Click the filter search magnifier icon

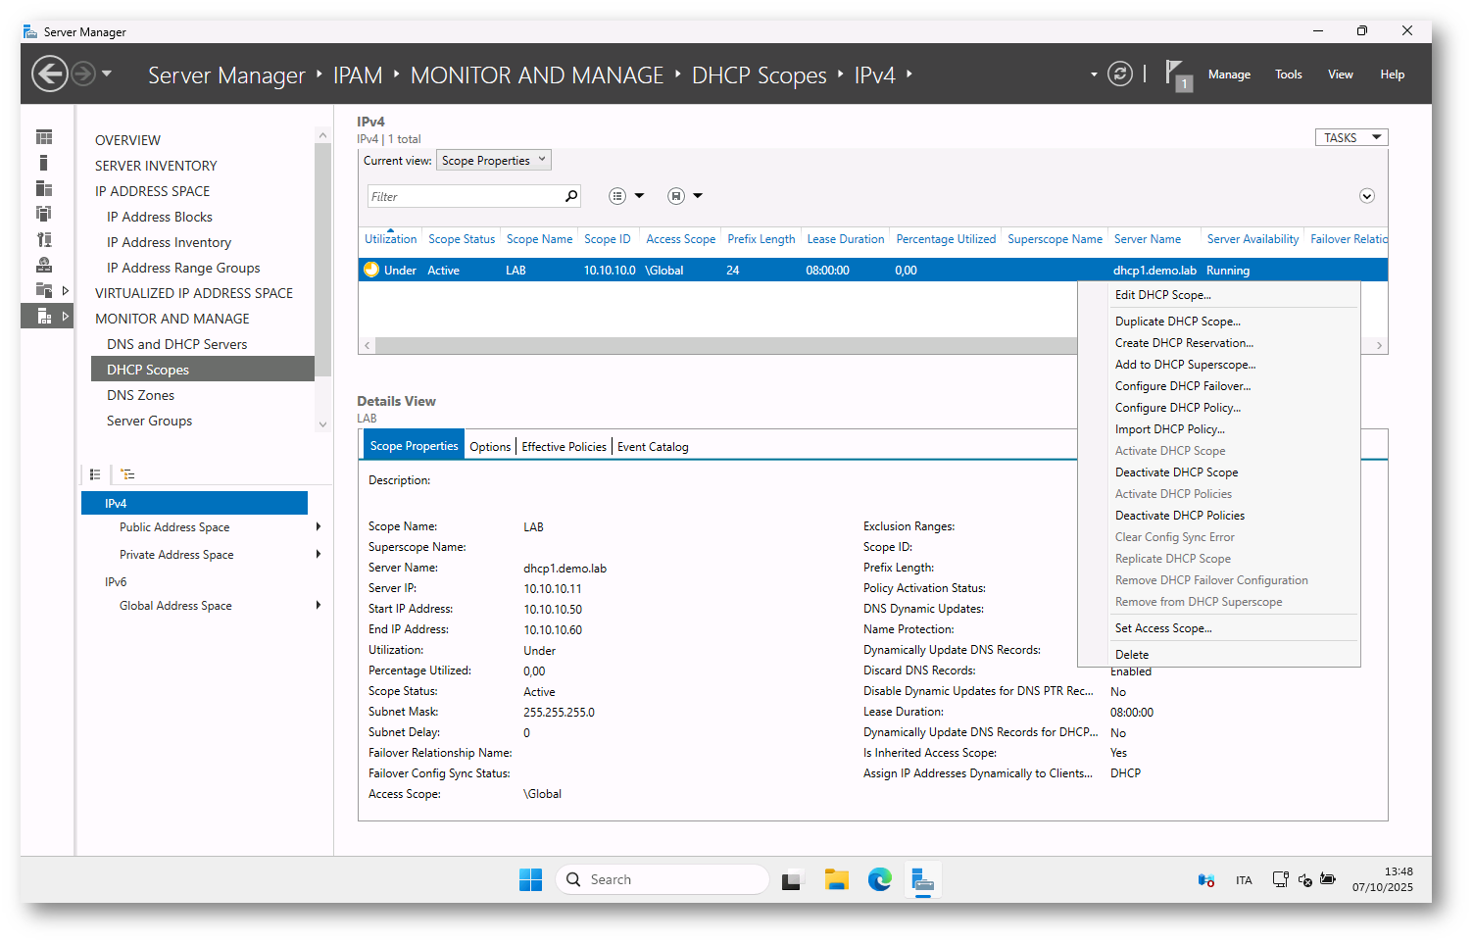(571, 197)
